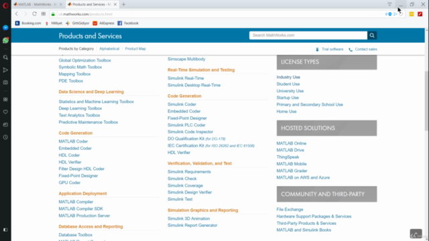Open File Exchange link

tap(290, 210)
